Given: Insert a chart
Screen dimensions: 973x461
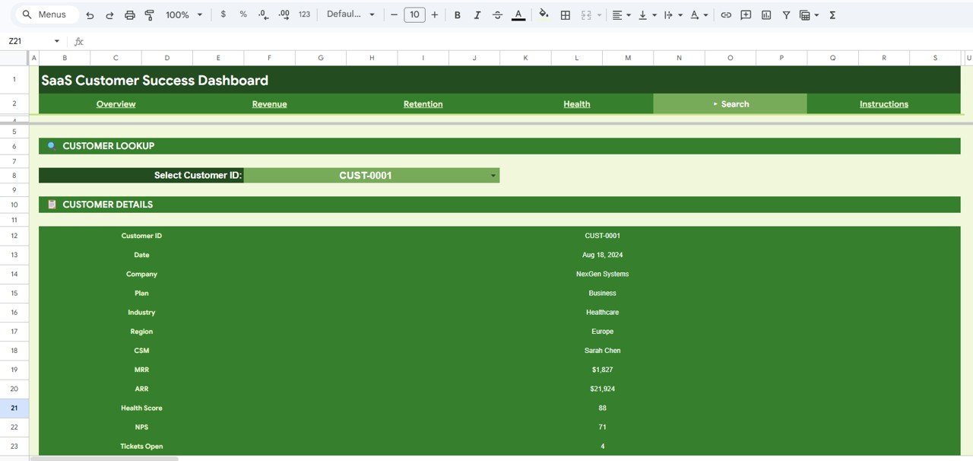Looking at the screenshot, I should (x=765, y=14).
